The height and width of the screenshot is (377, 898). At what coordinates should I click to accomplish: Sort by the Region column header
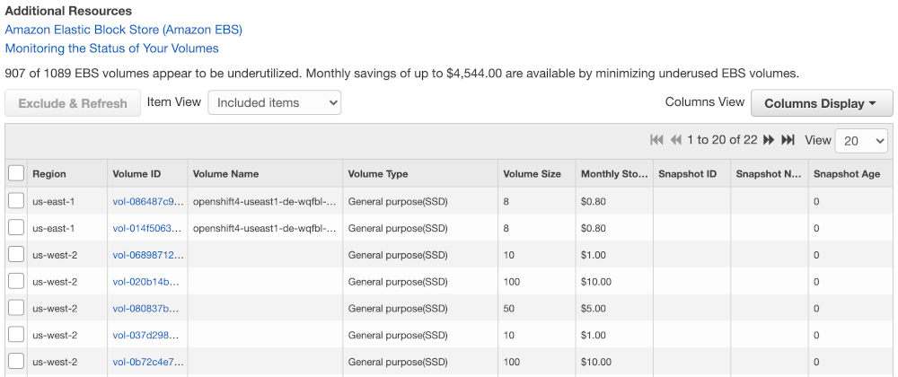(x=49, y=174)
